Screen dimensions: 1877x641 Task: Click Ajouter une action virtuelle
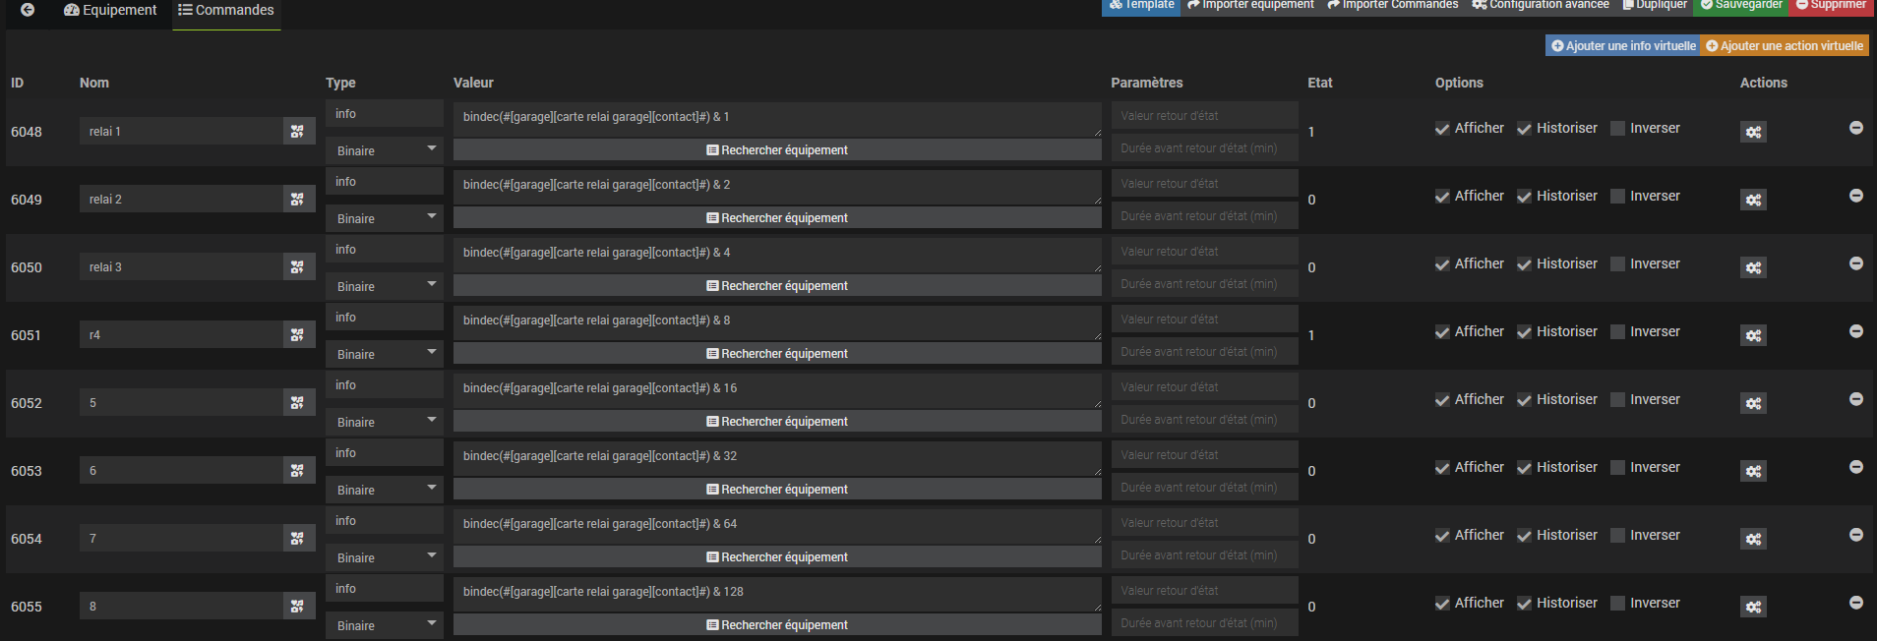pyautogui.click(x=1785, y=45)
